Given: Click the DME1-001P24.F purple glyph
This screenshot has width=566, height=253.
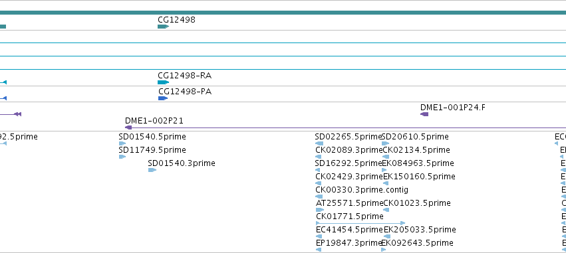Looking at the screenshot, I should click(x=424, y=114).
